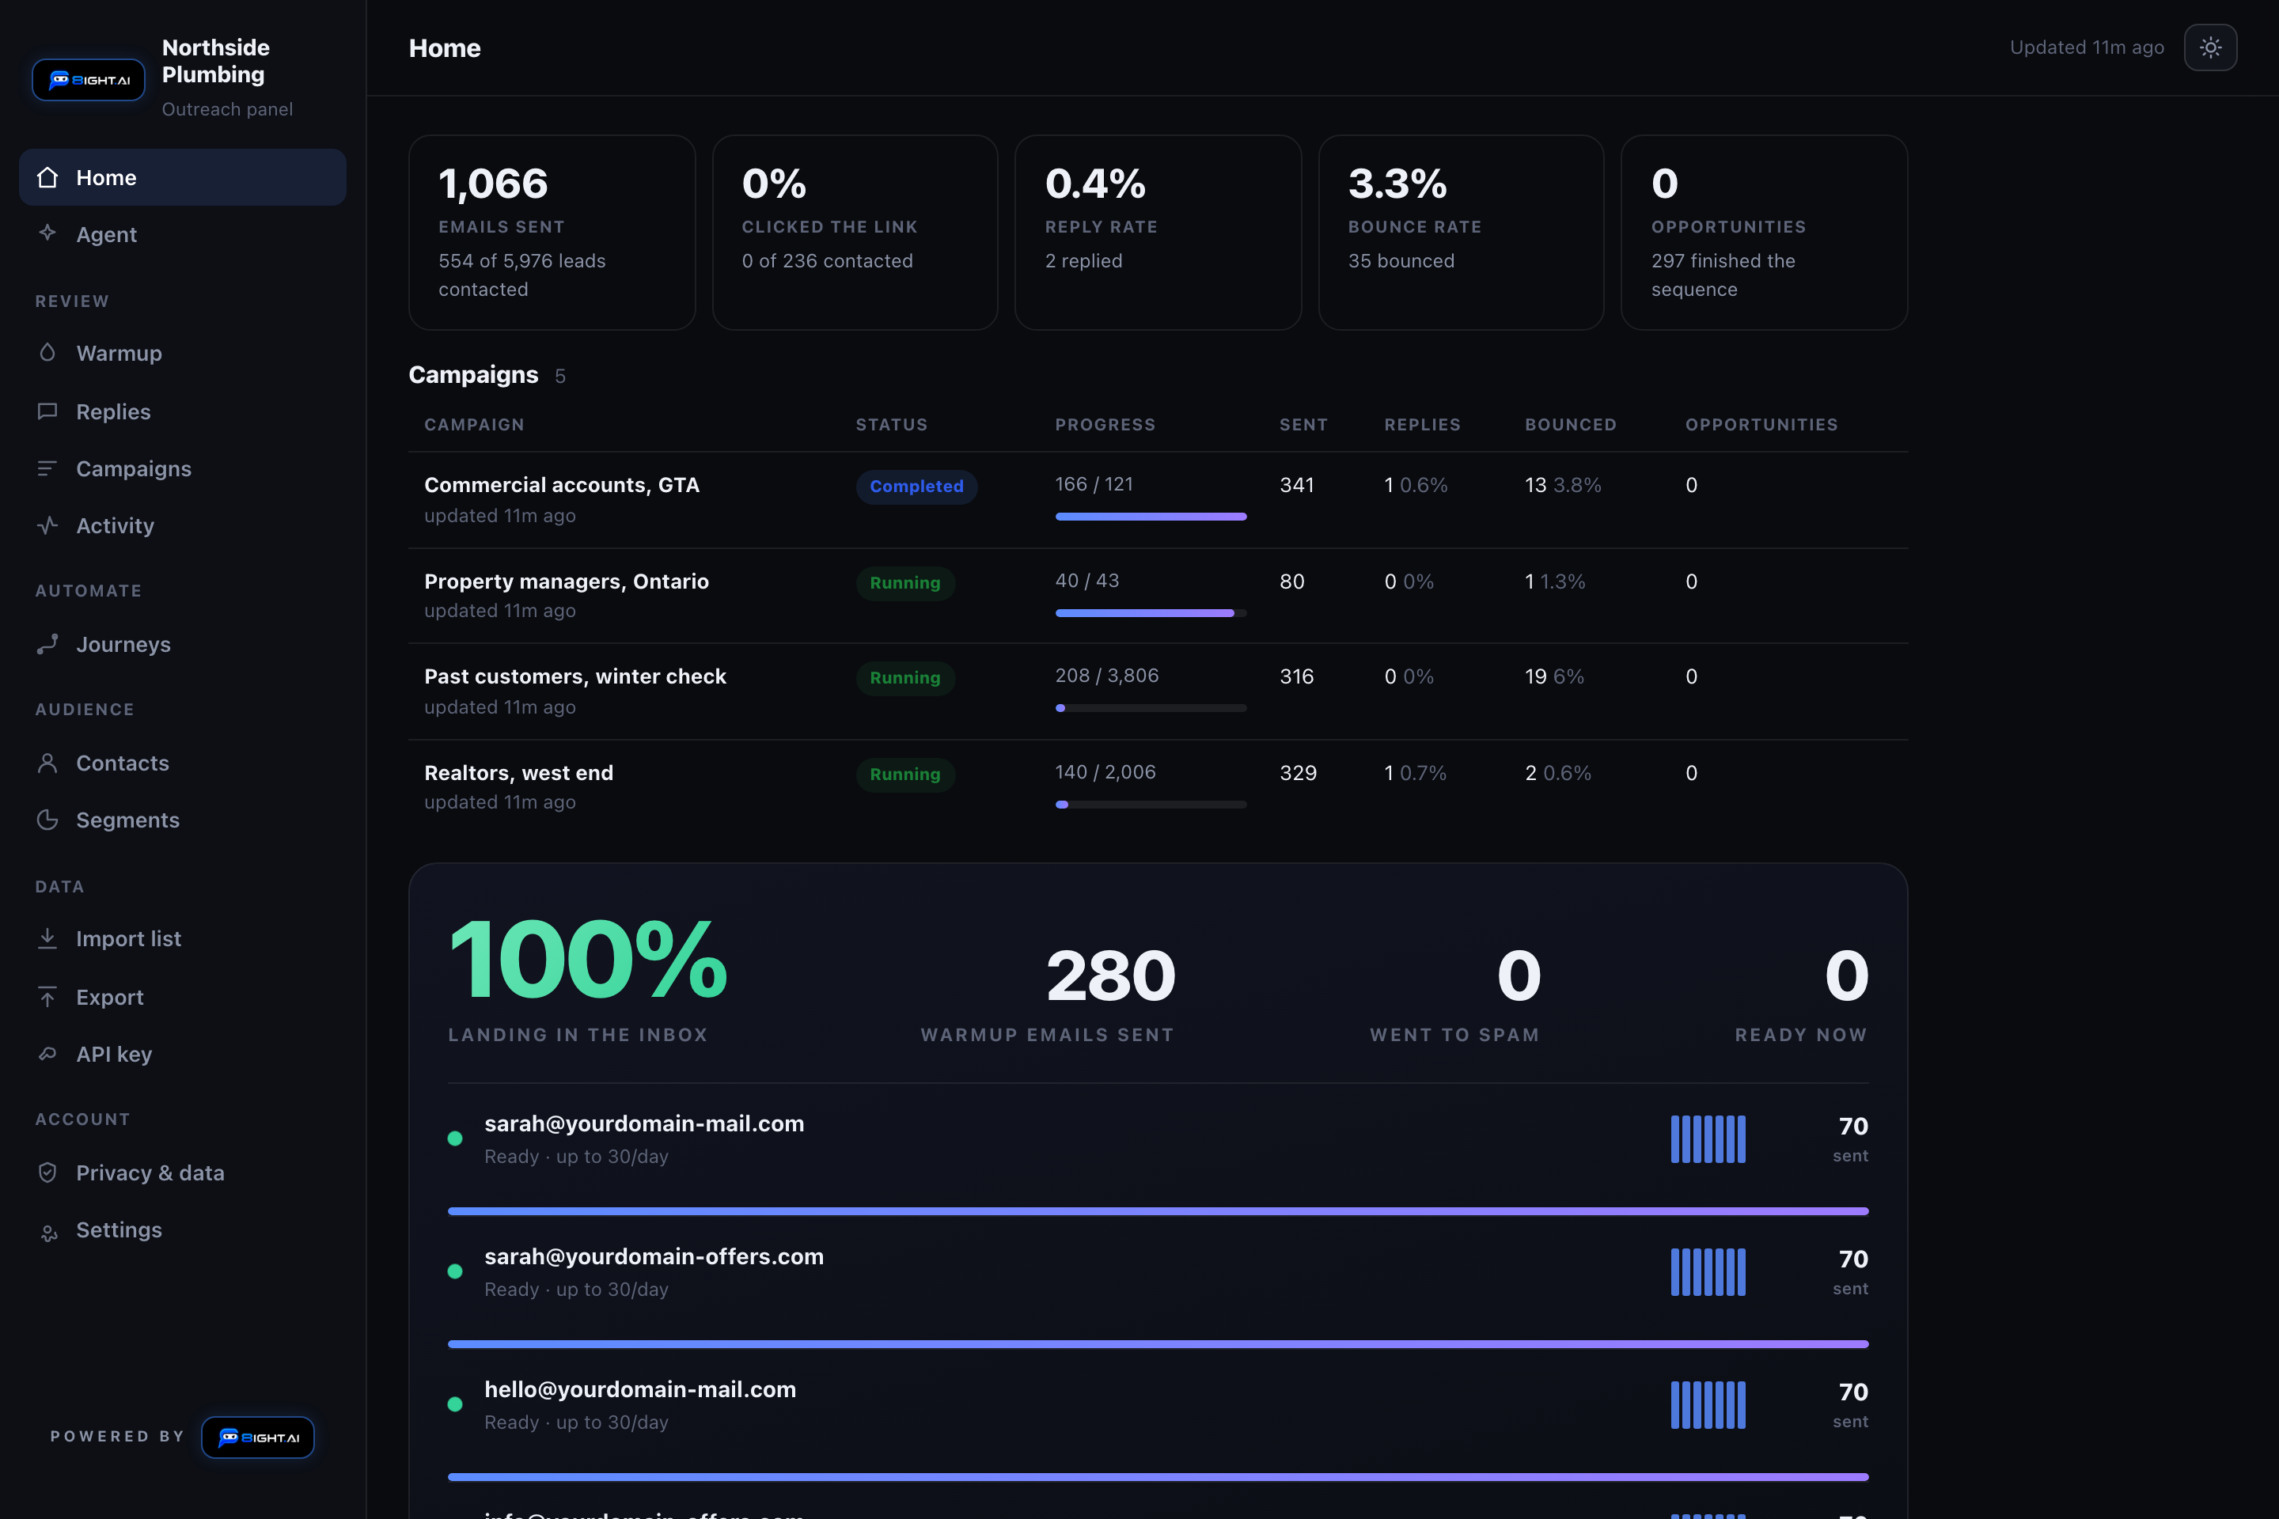Click the Completed status badge
This screenshot has height=1519, width=2279.
916,487
